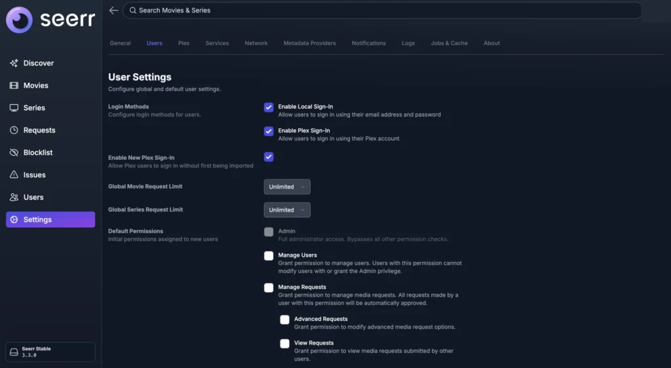Open the About tab
Viewport: 671px width, 368px height.
click(x=491, y=43)
